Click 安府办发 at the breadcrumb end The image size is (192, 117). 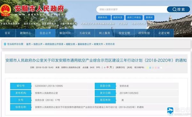tap(110, 44)
